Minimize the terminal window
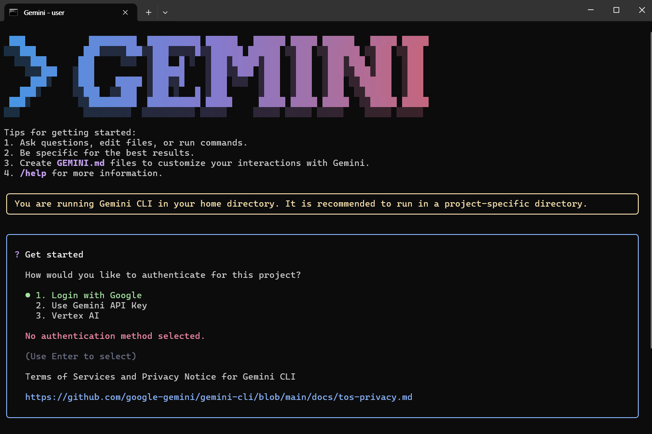652x434 pixels. point(591,10)
